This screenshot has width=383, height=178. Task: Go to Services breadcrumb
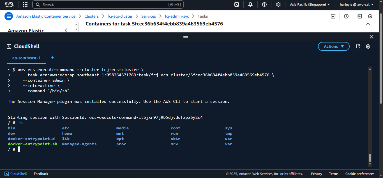(149, 16)
